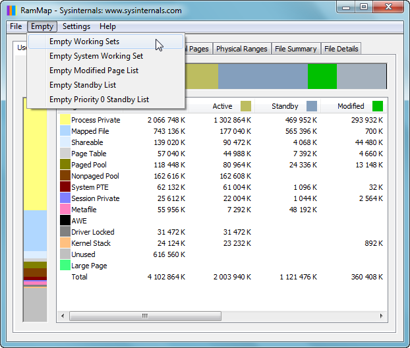Click the purple Session Private swatch

coord(65,198)
